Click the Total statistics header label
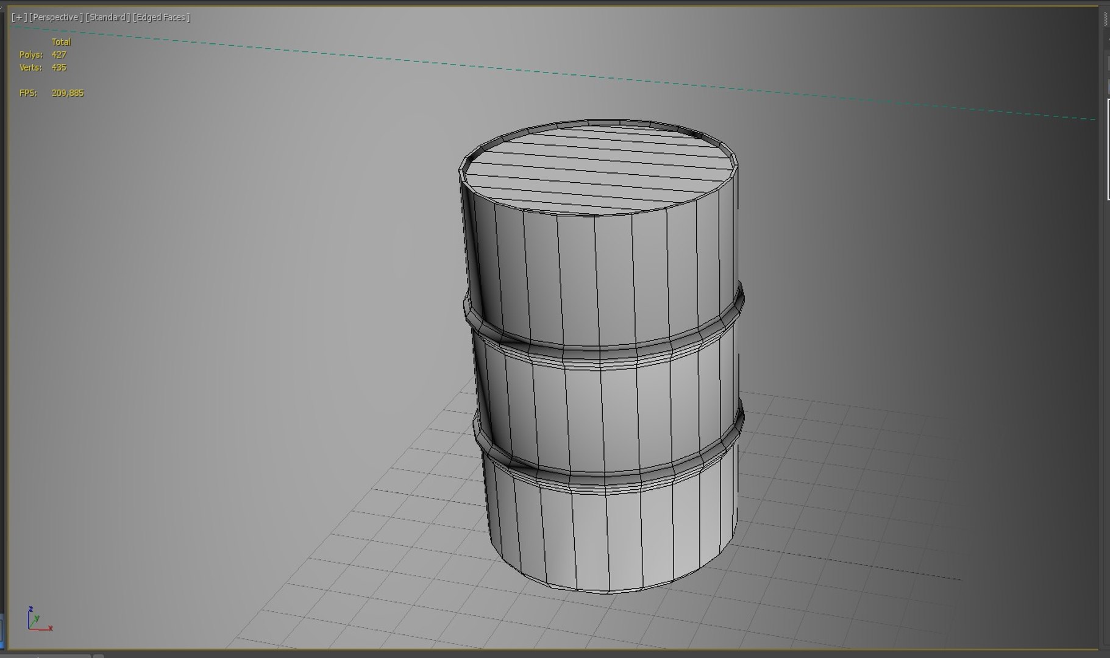 (x=61, y=42)
